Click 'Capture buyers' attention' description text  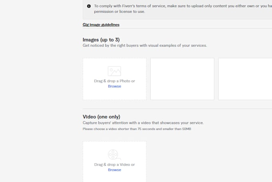[143, 123]
